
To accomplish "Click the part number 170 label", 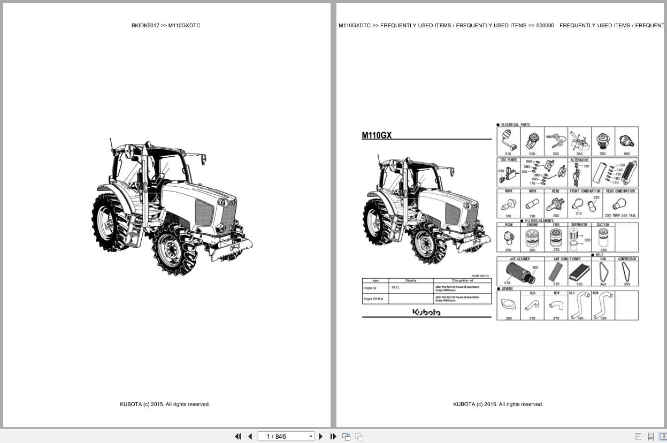I will (x=615, y=183).
